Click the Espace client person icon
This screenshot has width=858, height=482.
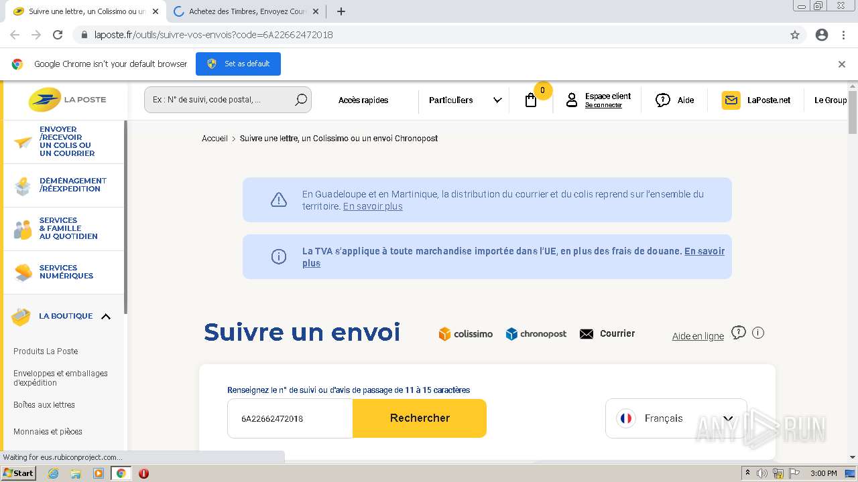coord(572,100)
